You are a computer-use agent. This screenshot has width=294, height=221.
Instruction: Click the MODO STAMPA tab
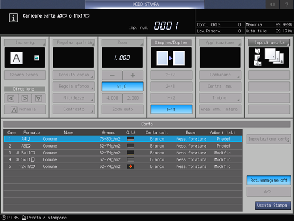[x=145, y=4]
